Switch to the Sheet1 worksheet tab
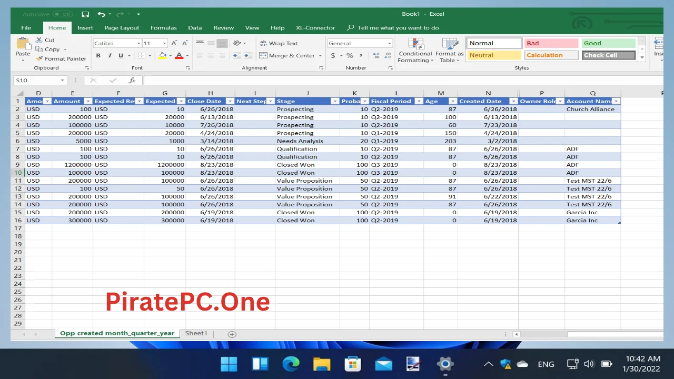Viewport: 674px width, 379px height. (x=196, y=333)
